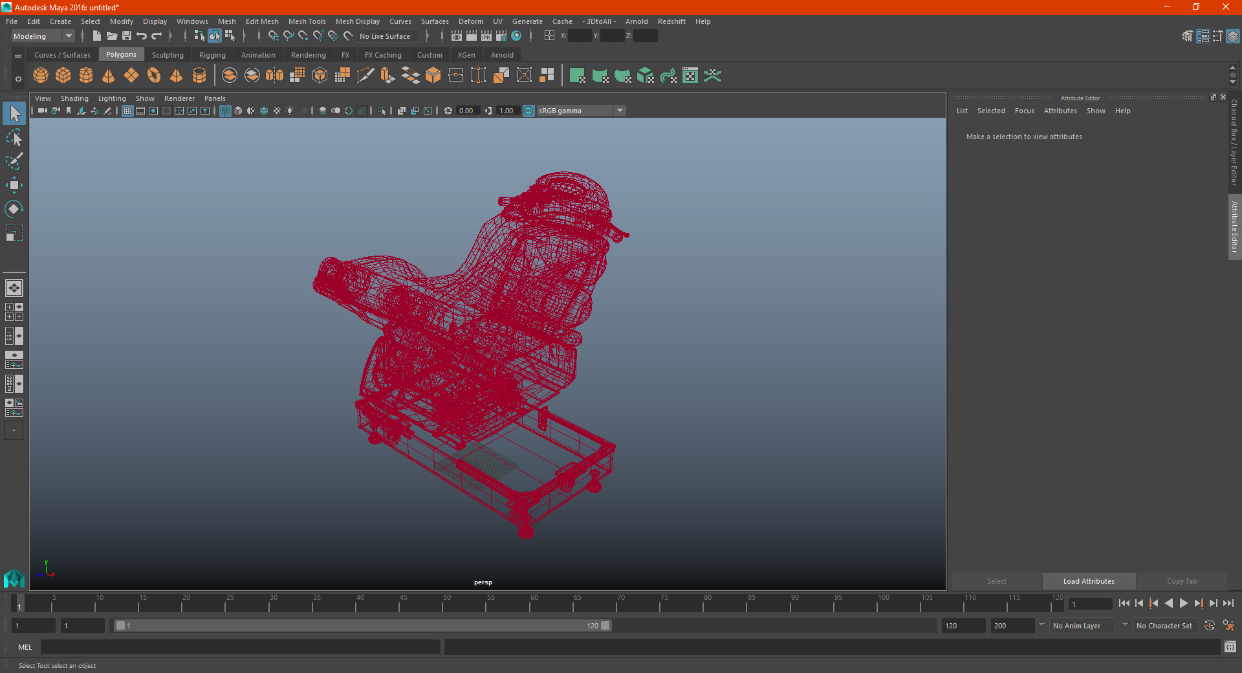The height and width of the screenshot is (673, 1242).
Task: Open the shelf tab list menu
Action: coord(18,56)
